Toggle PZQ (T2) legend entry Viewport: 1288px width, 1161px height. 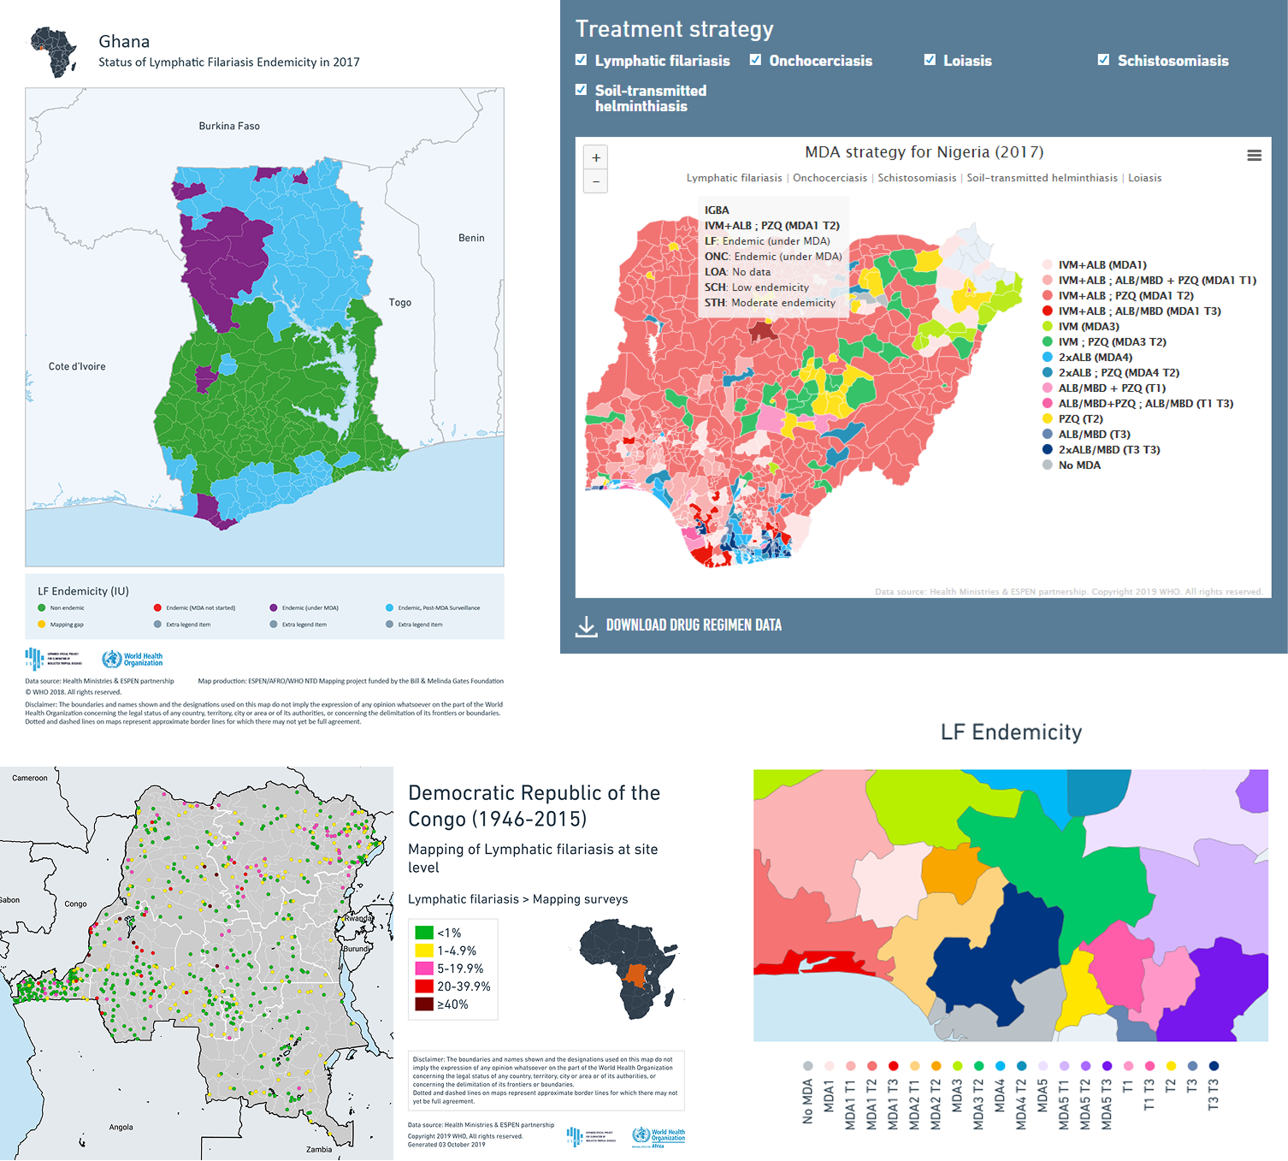[x=1072, y=419]
